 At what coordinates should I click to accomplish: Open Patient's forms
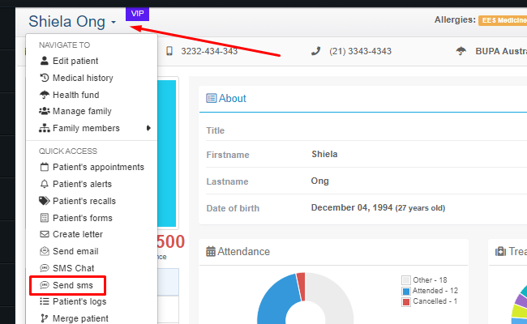tap(83, 218)
